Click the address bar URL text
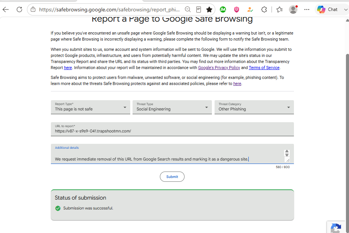This screenshot has width=349, height=233. [109, 9]
